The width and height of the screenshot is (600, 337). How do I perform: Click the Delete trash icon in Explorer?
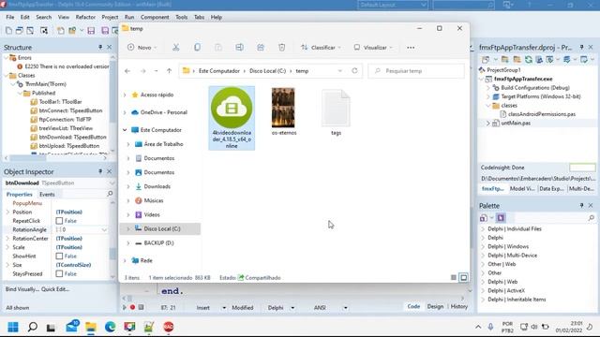281,48
